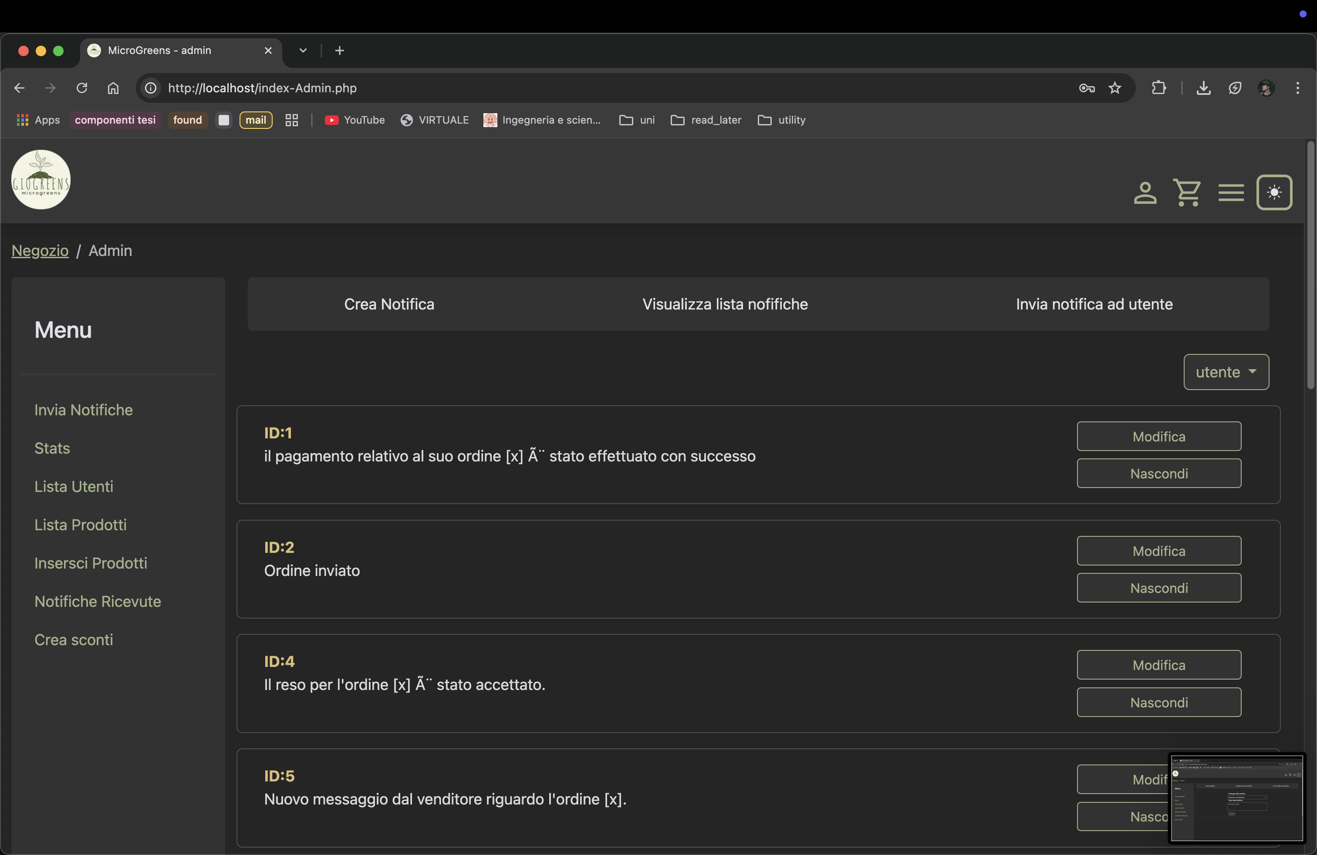Image resolution: width=1317 pixels, height=855 pixels.
Task: Expand the utente dropdown
Action: (1226, 372)
